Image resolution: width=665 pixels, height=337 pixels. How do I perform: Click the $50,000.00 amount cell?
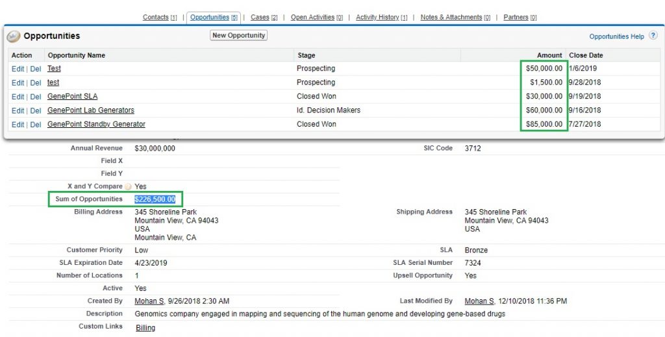[x=544, y=68]
